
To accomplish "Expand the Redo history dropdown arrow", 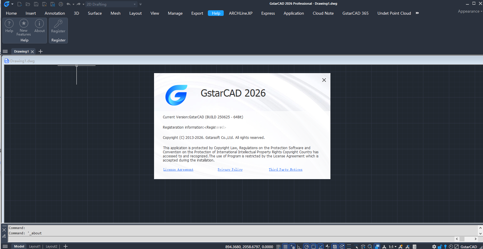I will (83, 4).
